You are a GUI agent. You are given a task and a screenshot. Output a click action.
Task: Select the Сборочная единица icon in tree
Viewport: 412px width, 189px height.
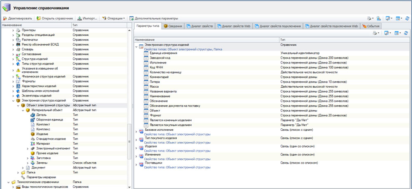click(x=33, y=120)
